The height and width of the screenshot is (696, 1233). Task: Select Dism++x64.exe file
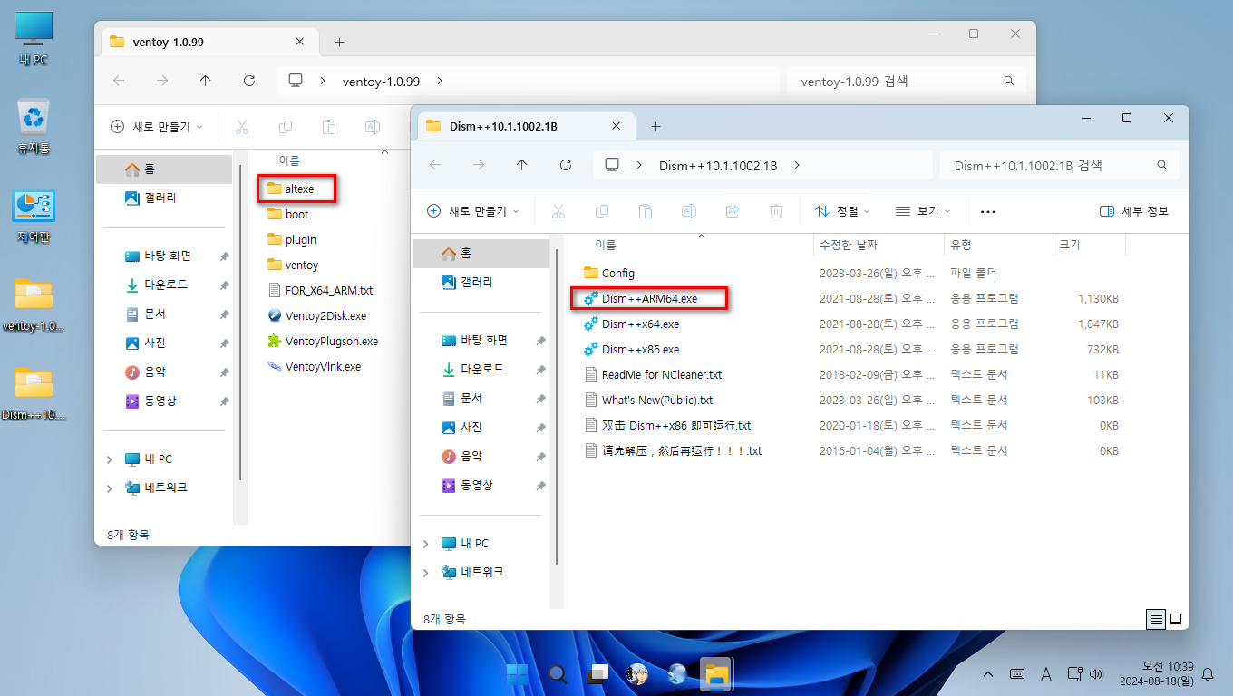point(631,324)
